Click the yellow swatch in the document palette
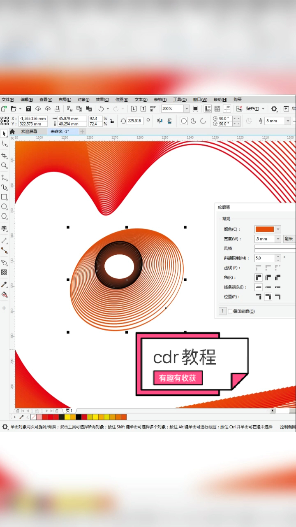 pos(67,417)
